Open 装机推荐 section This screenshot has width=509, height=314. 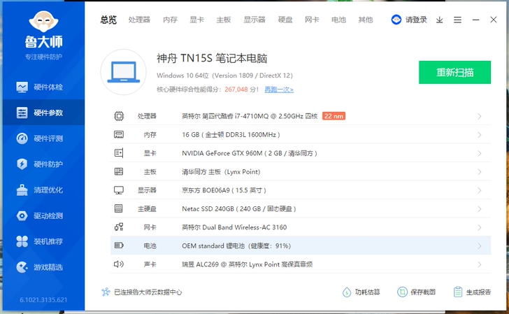[43, 241]
